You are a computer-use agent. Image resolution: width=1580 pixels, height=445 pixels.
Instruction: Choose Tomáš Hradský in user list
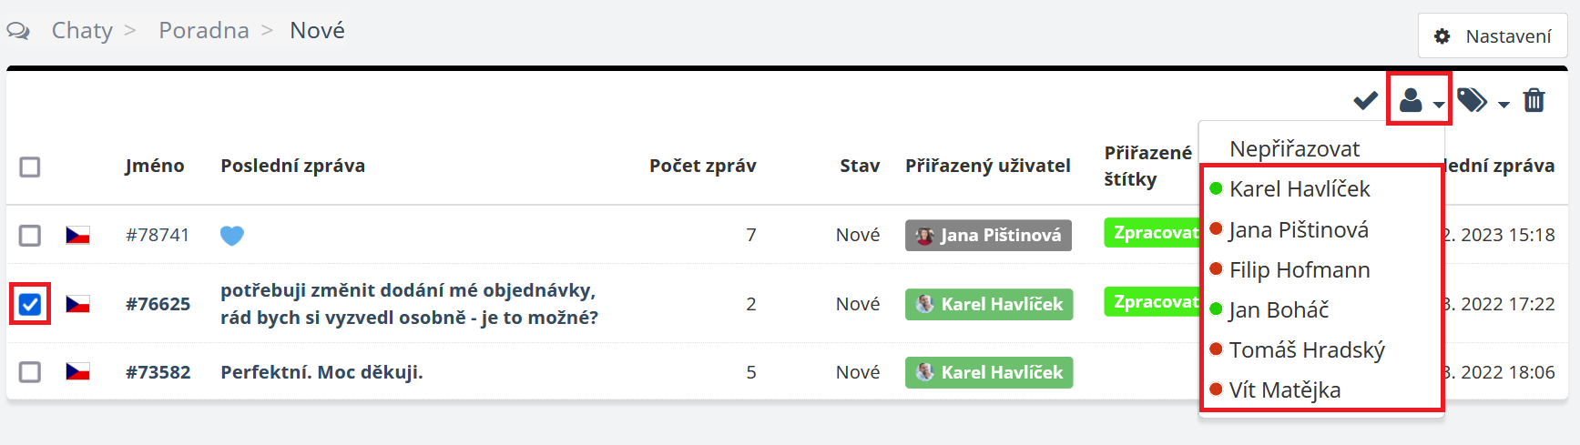1306,350
